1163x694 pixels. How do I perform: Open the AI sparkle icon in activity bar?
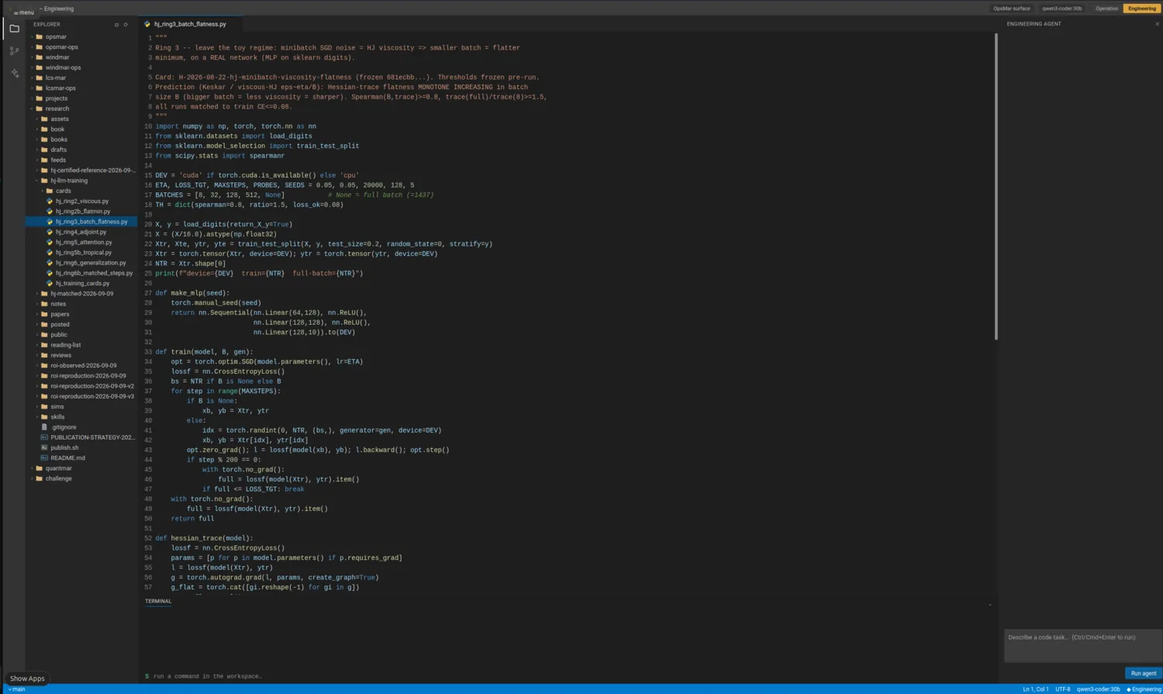coord(14,73)
